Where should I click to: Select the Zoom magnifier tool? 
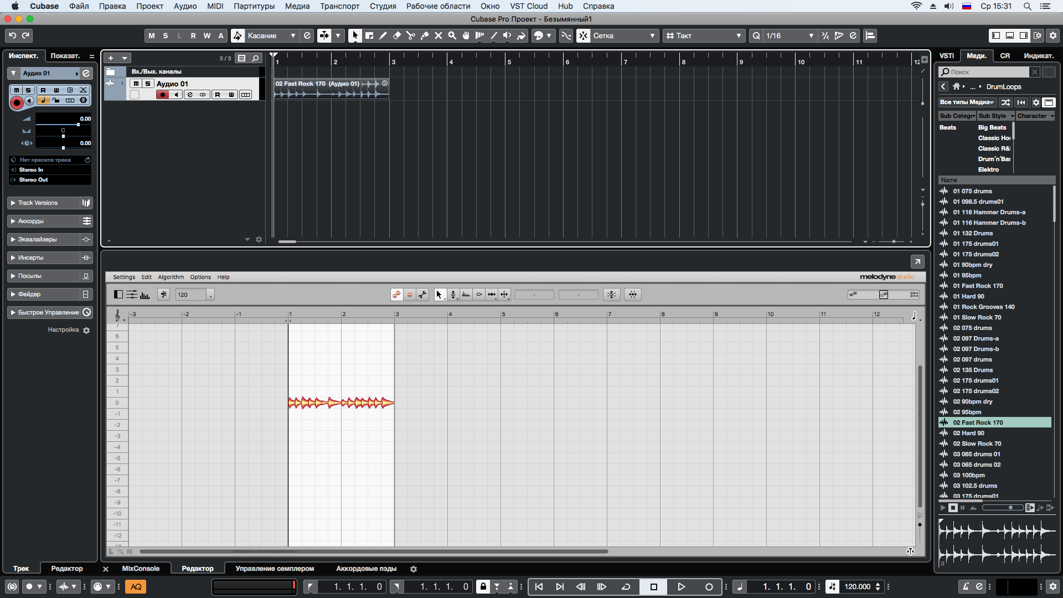coord(452,36)
